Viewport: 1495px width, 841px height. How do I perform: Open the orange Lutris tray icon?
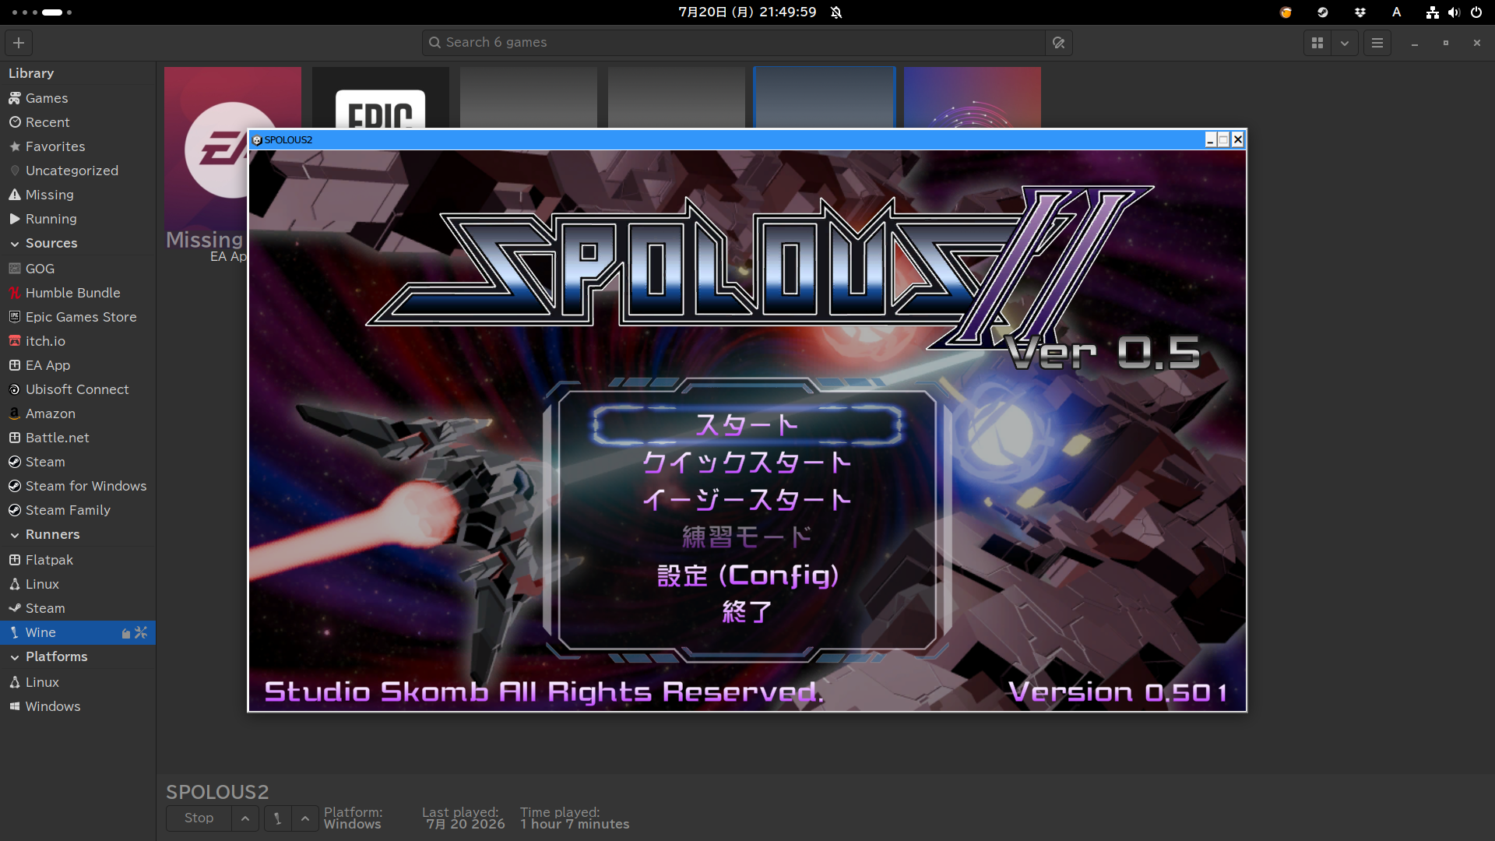point(1286,12)
